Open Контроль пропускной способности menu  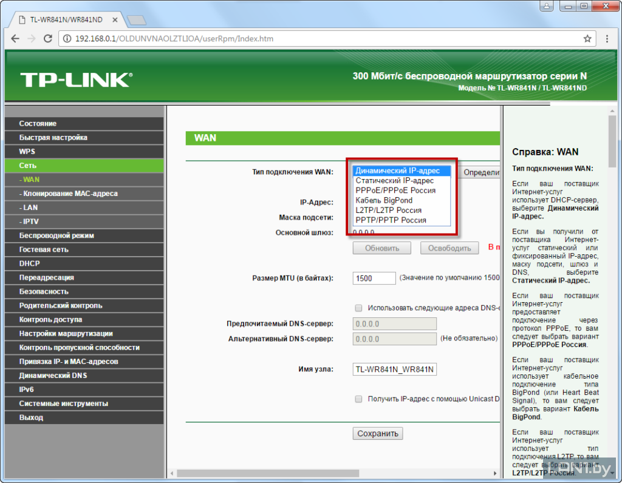(x=84, y=348)
